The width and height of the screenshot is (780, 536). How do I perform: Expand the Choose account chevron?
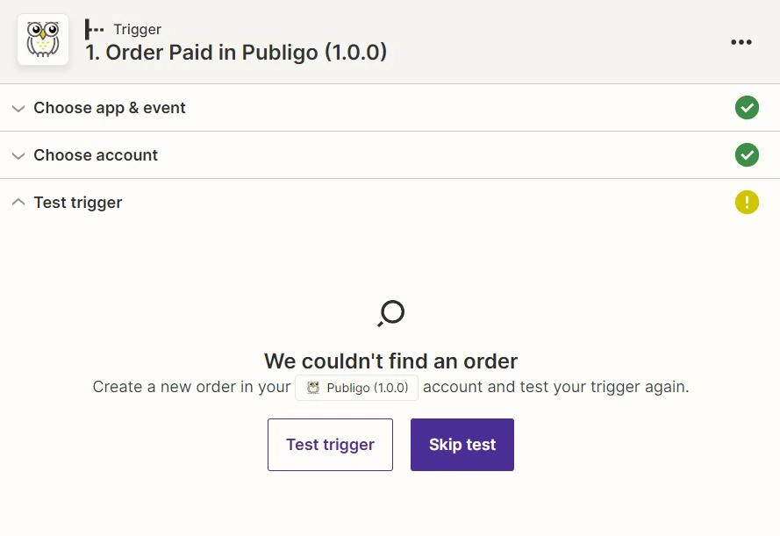pyautogui.click(x=18, y=156)
